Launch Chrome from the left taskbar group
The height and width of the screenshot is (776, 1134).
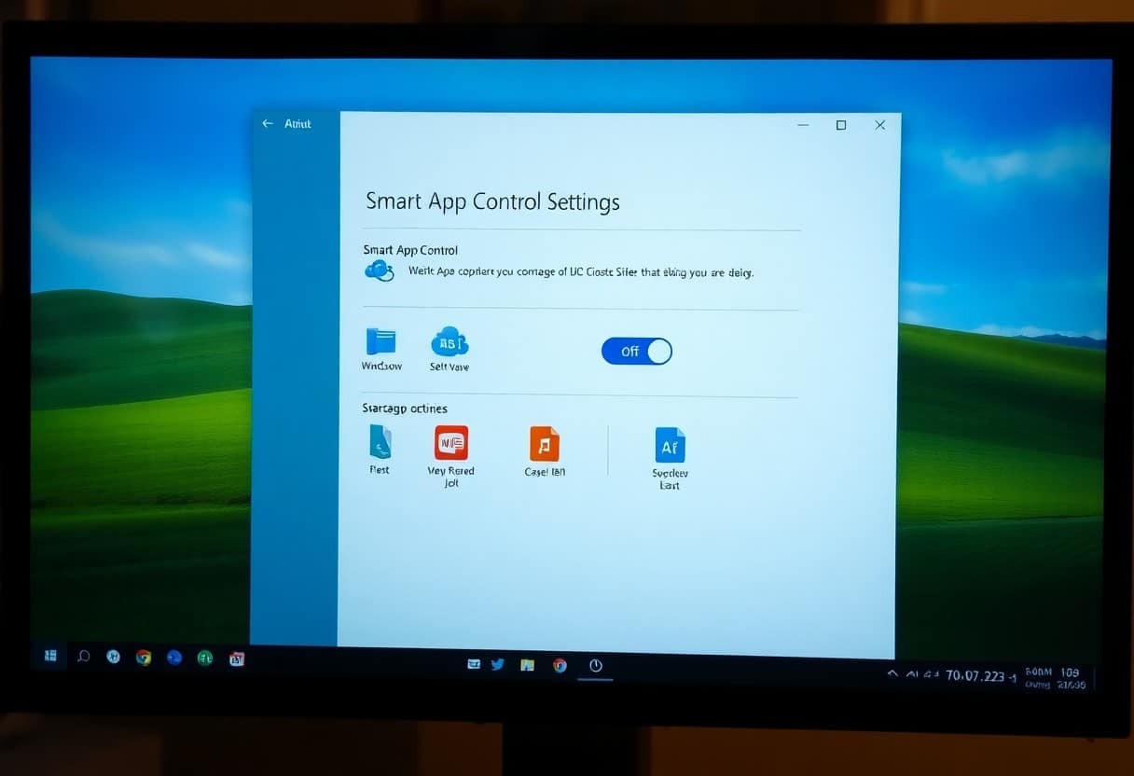coord(144,657)
